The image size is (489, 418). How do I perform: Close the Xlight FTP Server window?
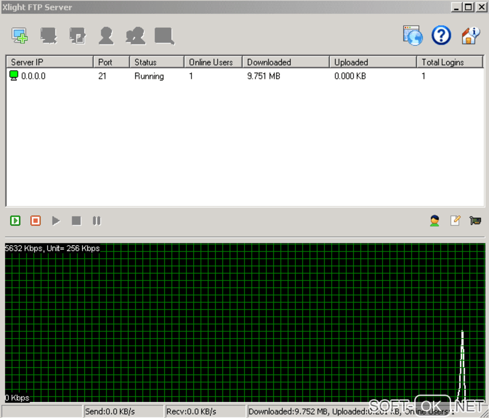tap(481, 7)
